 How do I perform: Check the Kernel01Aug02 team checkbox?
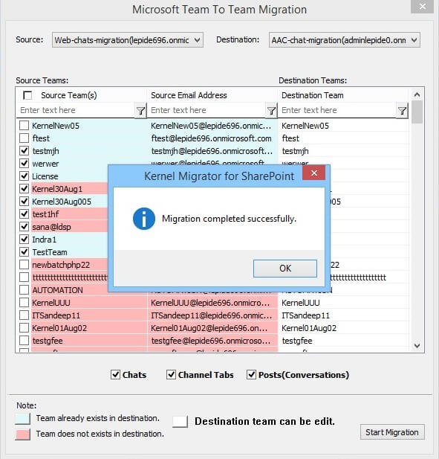[24, 328]
